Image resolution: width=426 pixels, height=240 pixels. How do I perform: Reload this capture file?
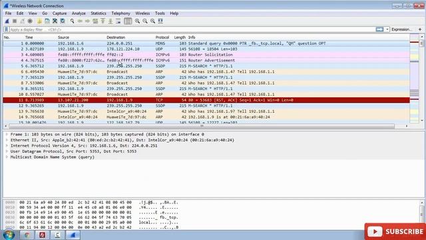pos(63,21)
